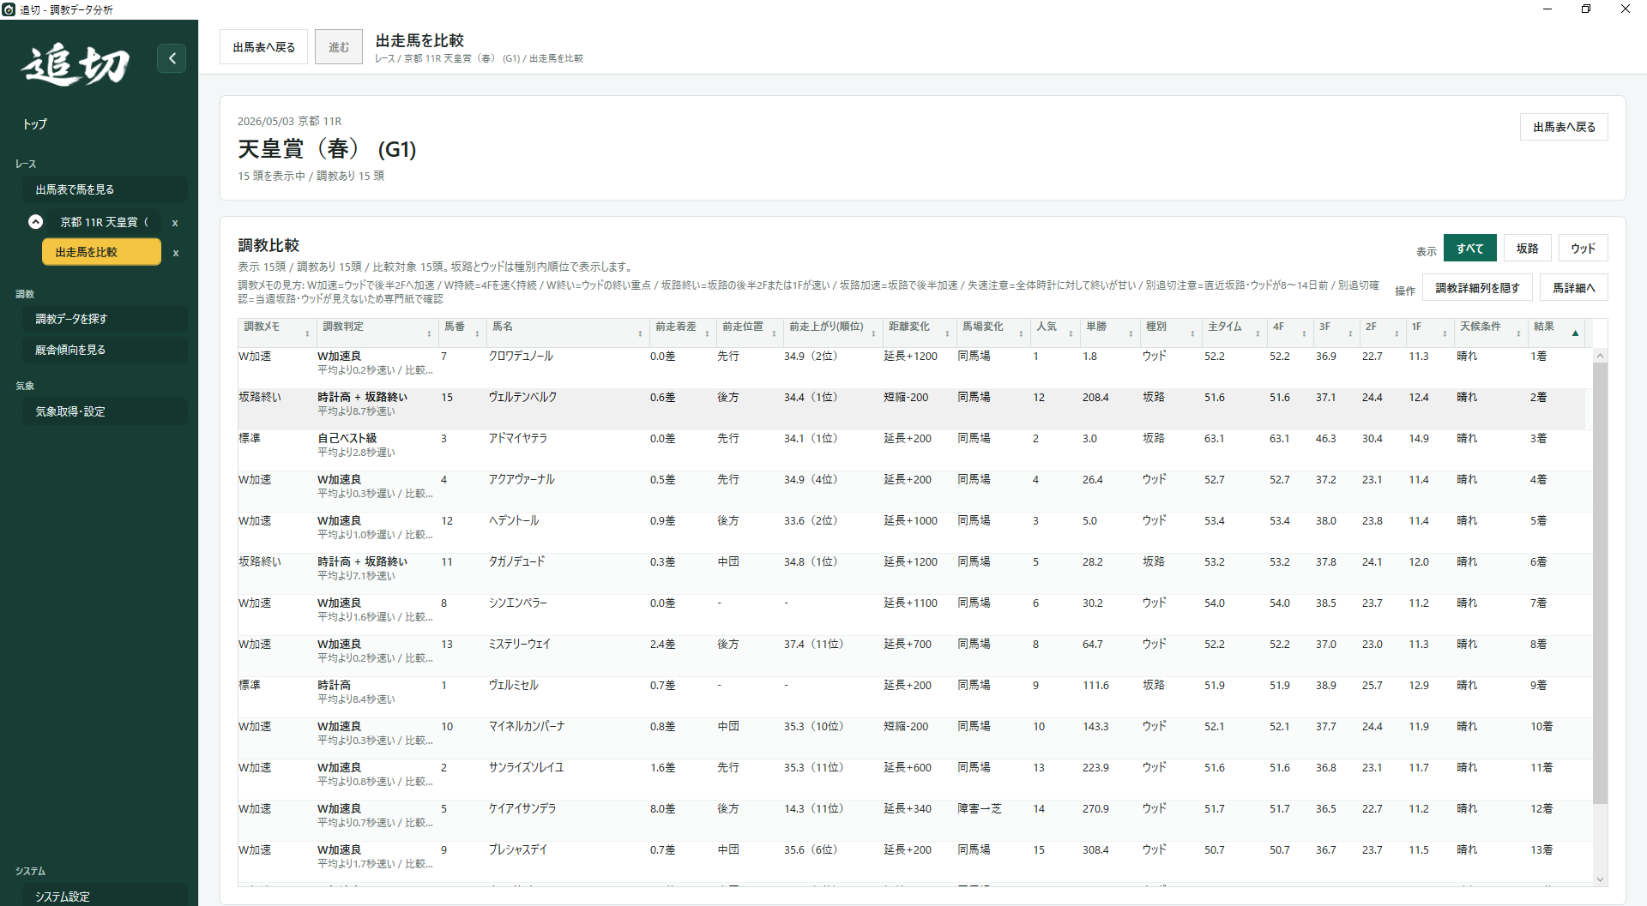Sort by the 主タイム column sort icon
Image resolution: width=1647 pixels, height=906 pixels.
click(x=1258, y=333)
